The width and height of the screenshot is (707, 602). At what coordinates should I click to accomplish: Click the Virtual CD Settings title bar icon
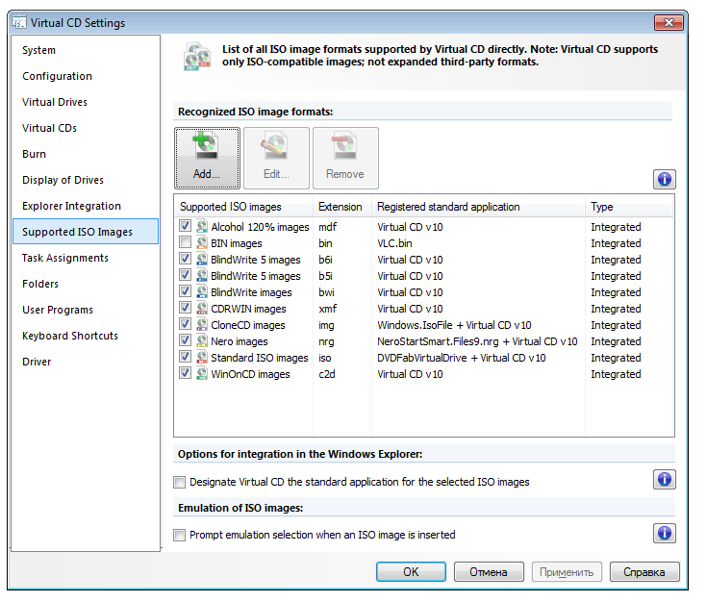click(20, 22)
